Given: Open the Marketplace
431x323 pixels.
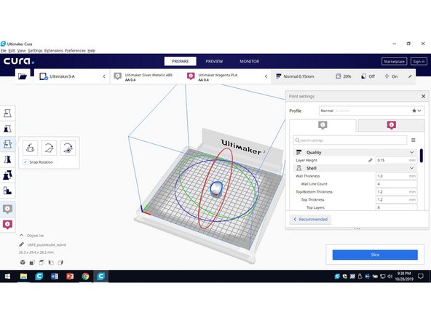Looking at the screenshot, I should click(x=394, y=61).
